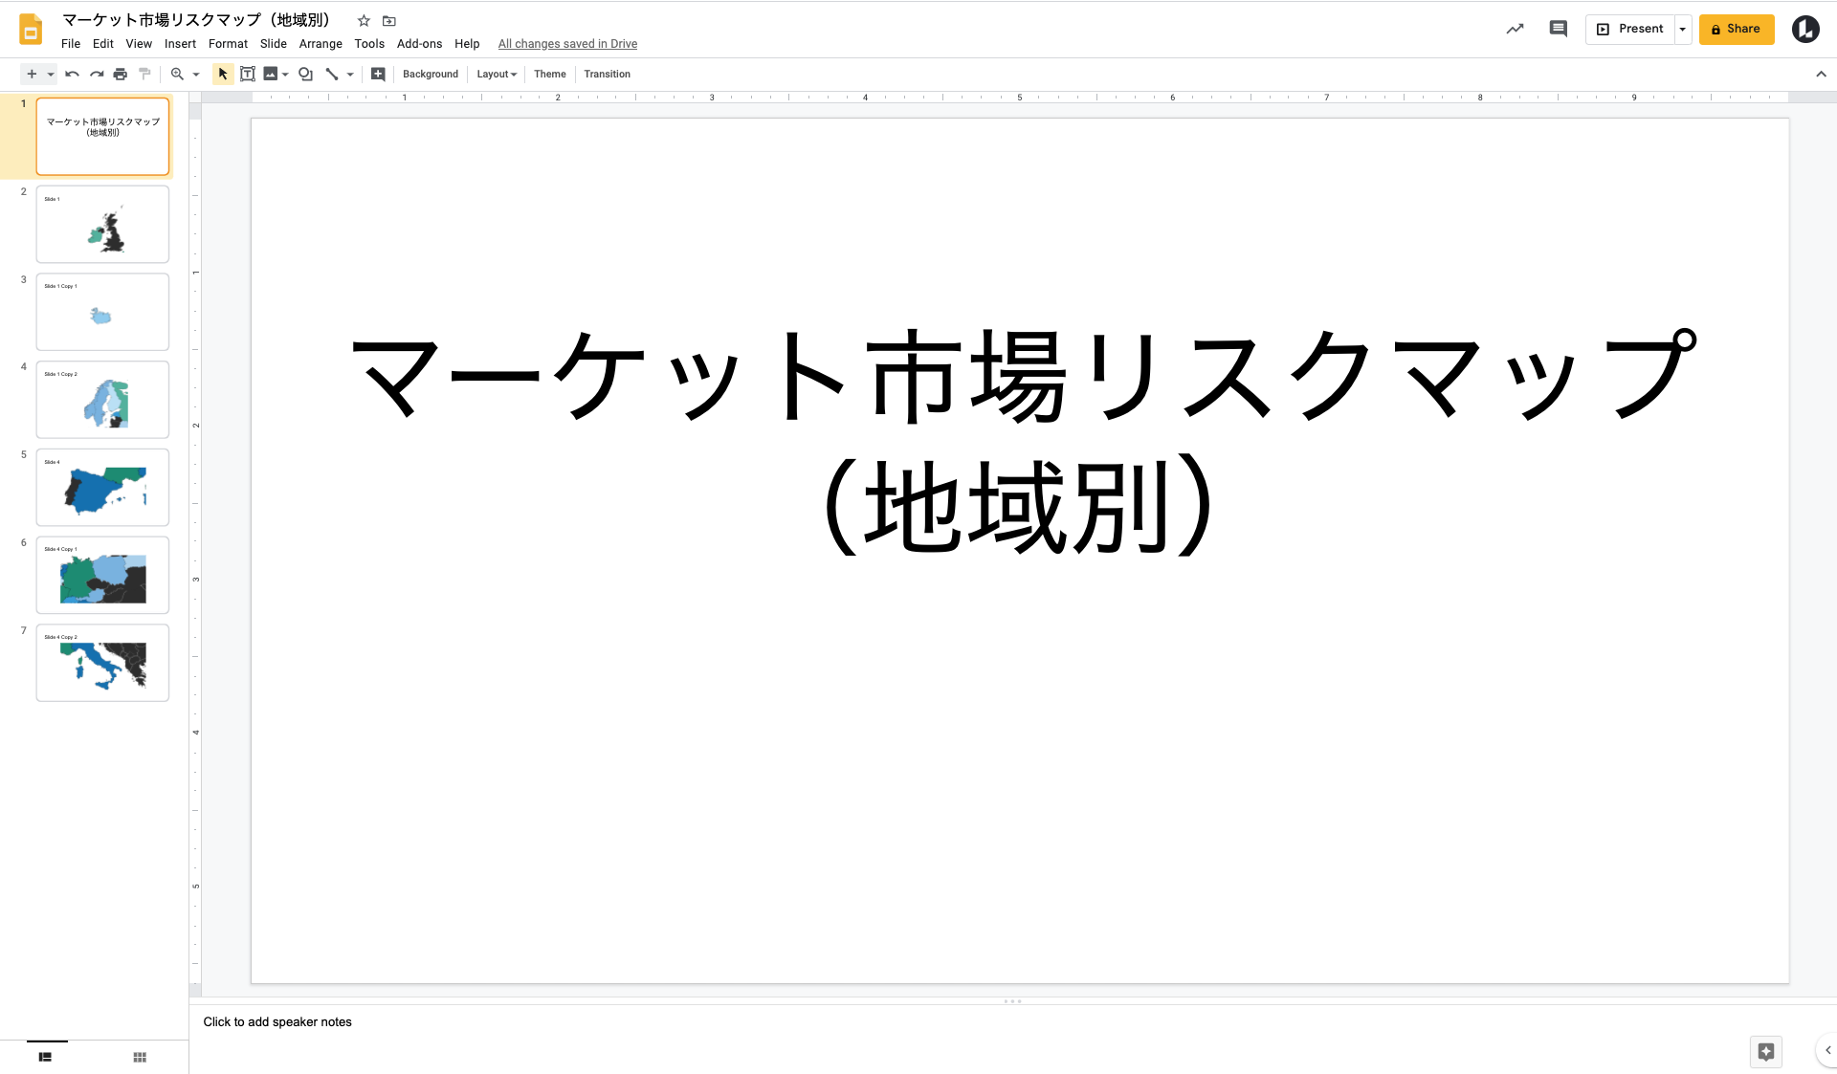The image size is (1837, 1074).
Task: Print the presentation
Action: pyautogui.click(x=121, y=74)
